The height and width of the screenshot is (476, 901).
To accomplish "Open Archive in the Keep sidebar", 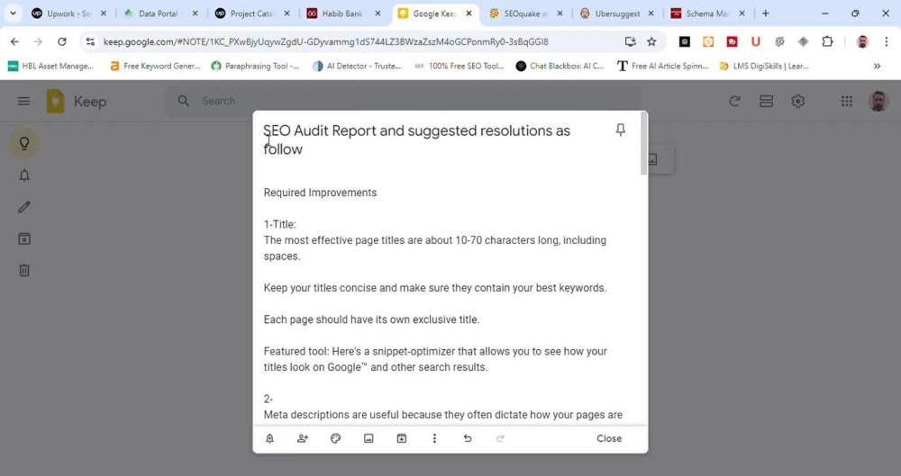I will (24, 238).
